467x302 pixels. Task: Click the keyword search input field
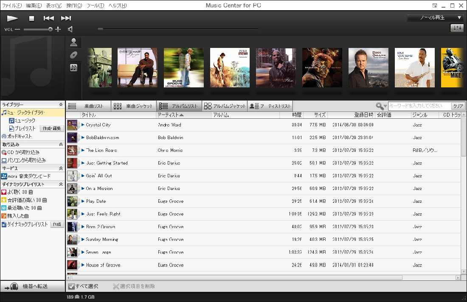pos(419,106)
